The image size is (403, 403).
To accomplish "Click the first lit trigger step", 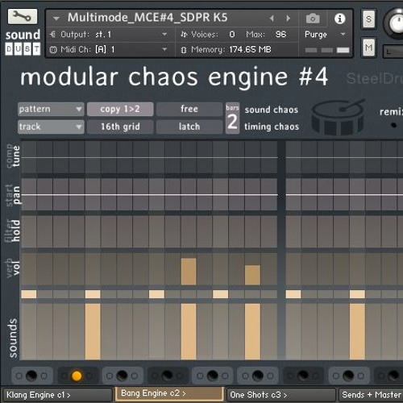I will (x=29, y=294).
